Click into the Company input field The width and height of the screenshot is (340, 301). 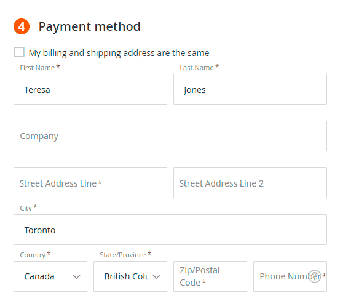point(170,136)
